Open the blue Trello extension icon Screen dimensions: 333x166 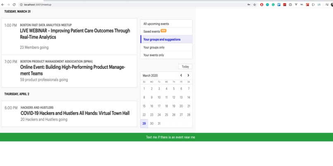279,5
